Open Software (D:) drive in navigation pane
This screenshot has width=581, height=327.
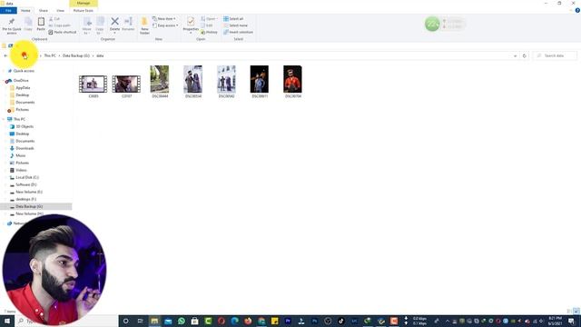[26, 184]
